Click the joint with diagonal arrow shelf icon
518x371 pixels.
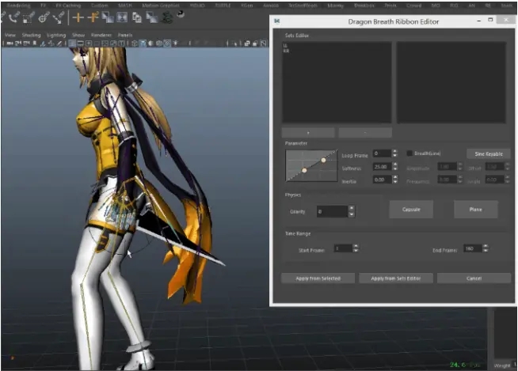click(x=59, y=17)
